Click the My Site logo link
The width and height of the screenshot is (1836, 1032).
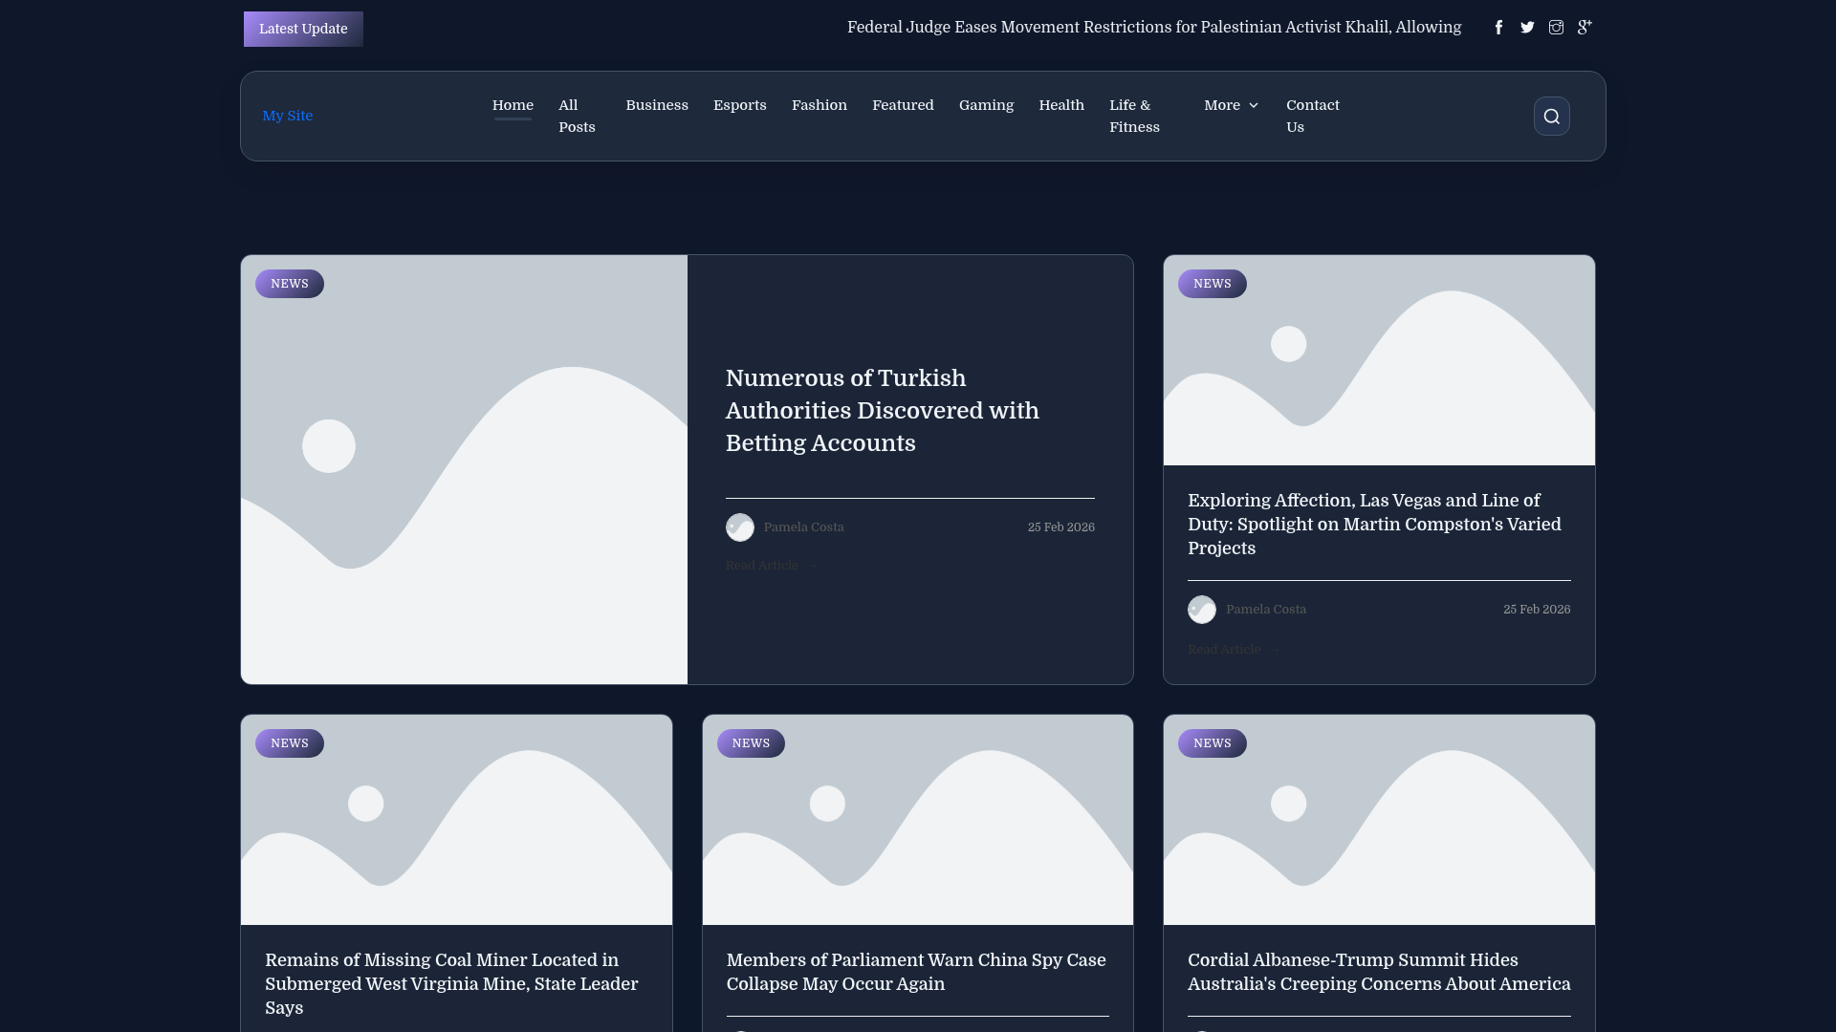pos(288,116)
